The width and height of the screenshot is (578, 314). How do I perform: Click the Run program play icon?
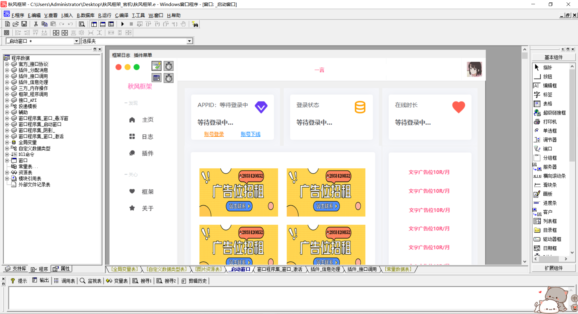123,24
